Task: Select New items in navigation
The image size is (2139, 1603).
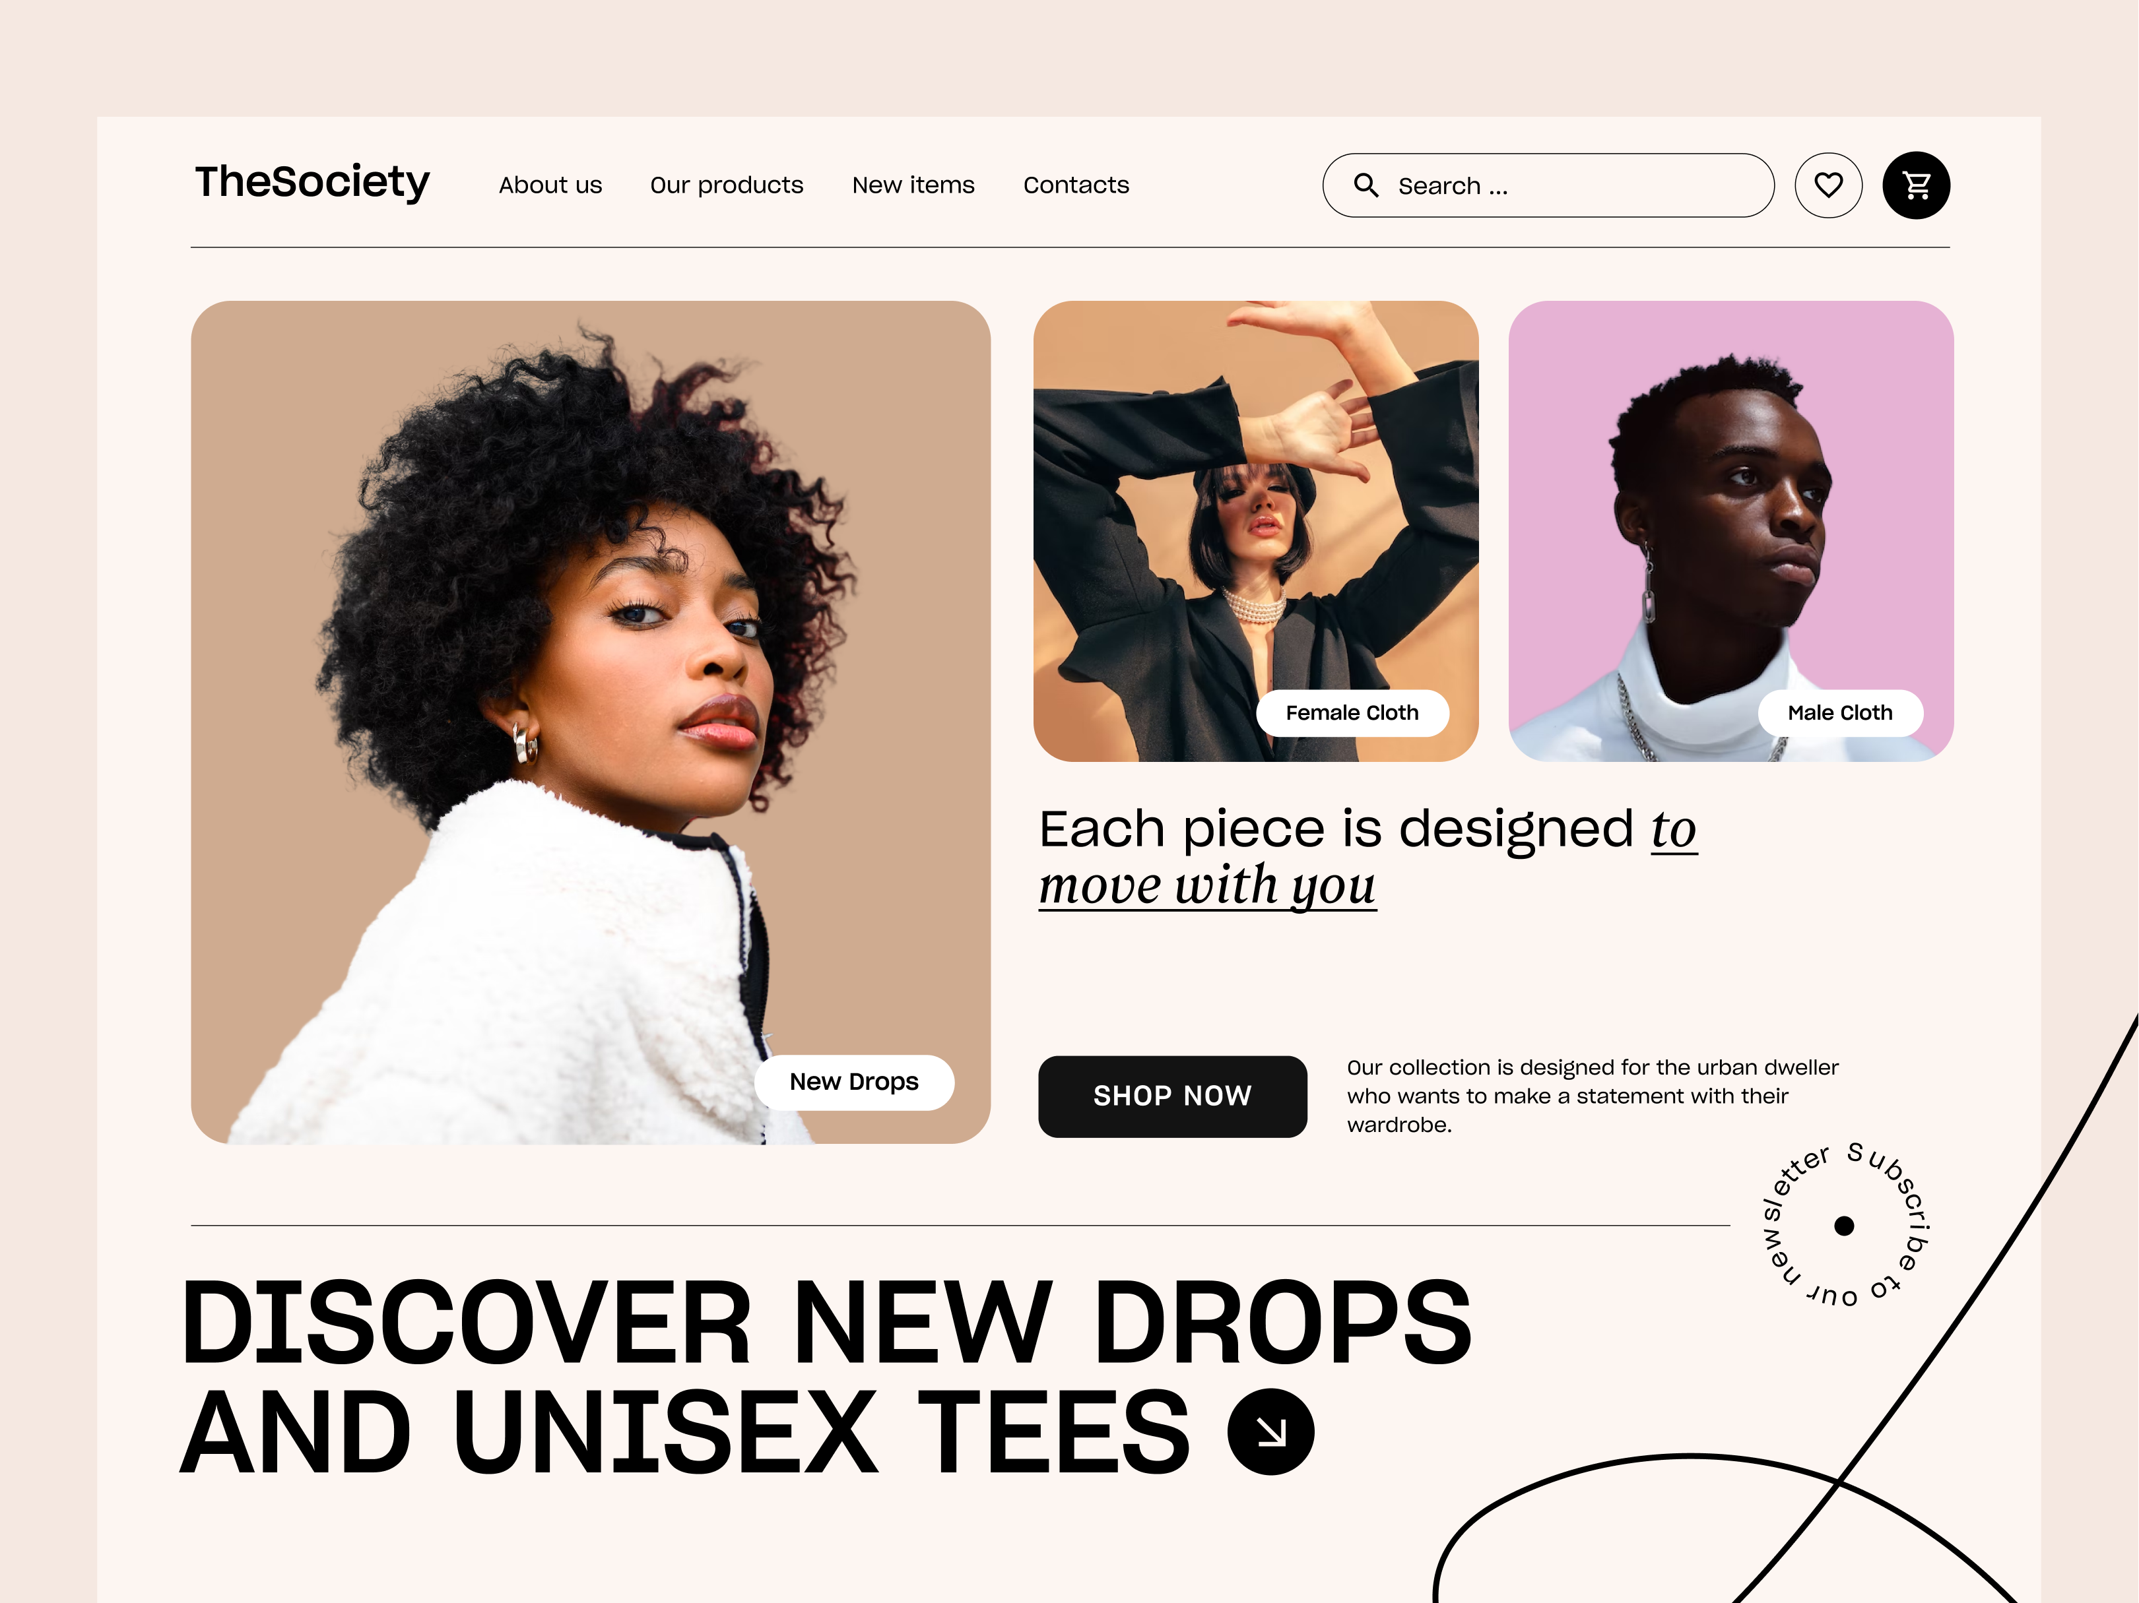Action: 913,185
